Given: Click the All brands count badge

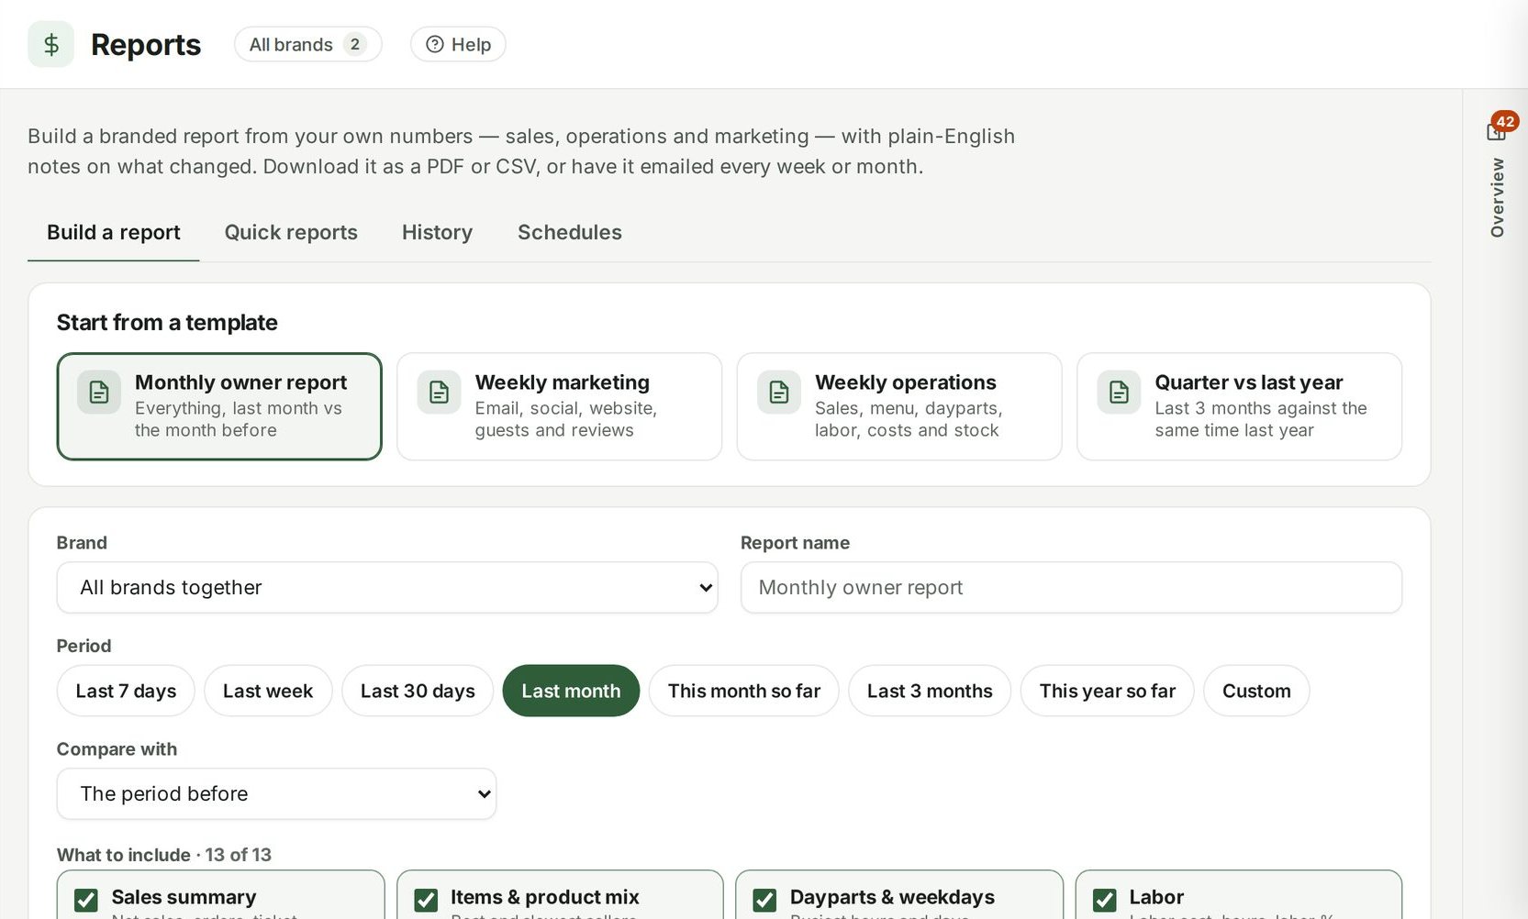Looking at the screenshot, I should [355, 44].
